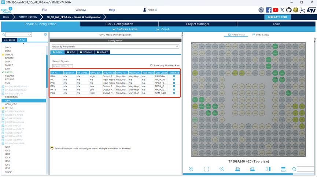This screenshot has height=177, width=317.
Task: Click the peripheral search magnifier icon
Action: [3, 35]
